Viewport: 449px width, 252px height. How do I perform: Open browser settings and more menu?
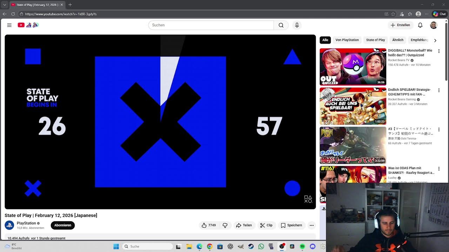427,14
